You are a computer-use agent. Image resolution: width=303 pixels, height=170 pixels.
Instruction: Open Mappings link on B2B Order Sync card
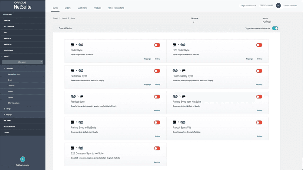(x=249, y=59)
